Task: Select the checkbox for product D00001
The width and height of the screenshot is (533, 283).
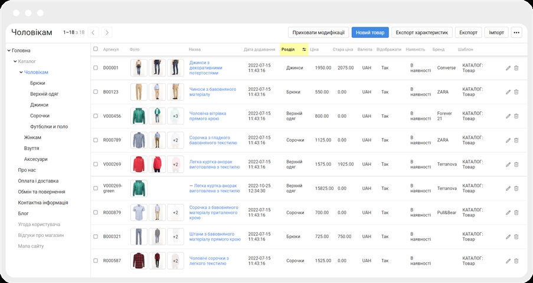Action: 96,68
